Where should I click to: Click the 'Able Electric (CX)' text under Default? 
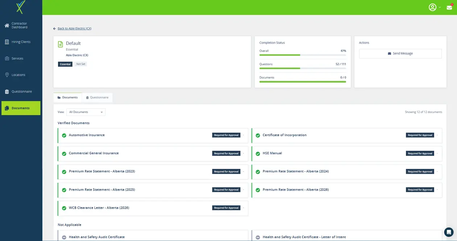pyautogui.click(x=77, y=55)
